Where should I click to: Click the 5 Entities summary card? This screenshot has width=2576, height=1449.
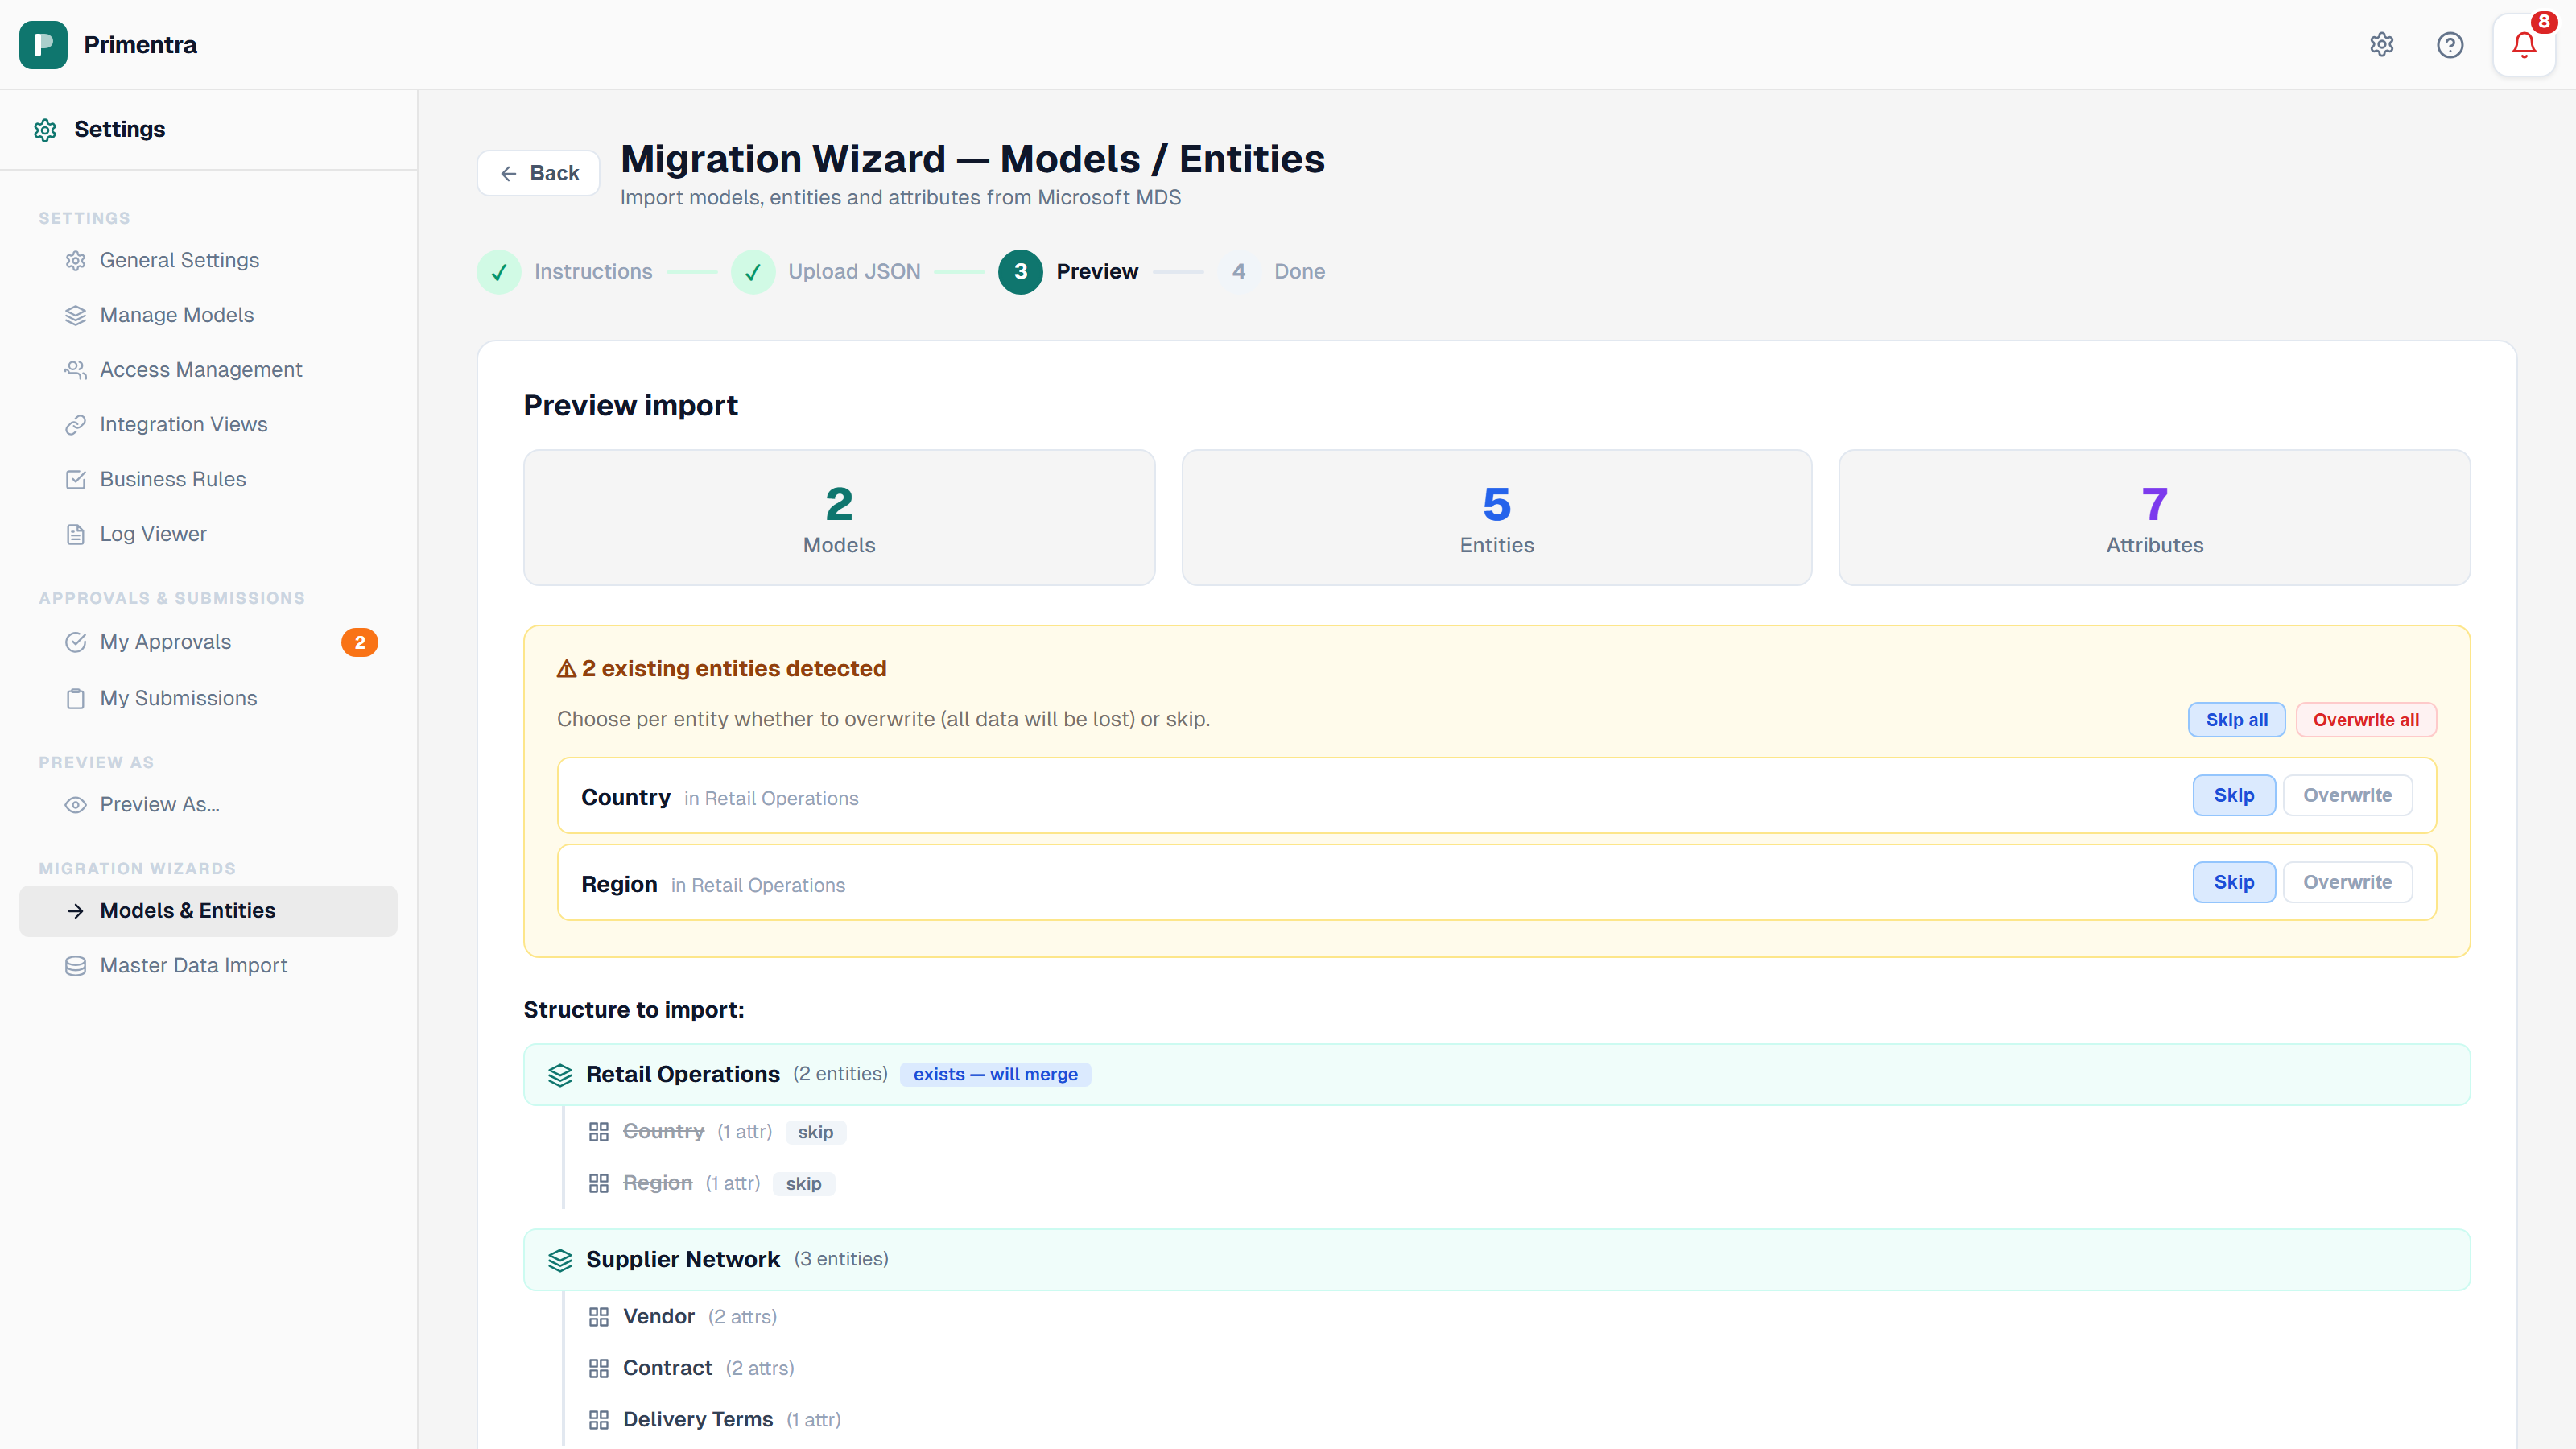click(x=1496, y=518)
